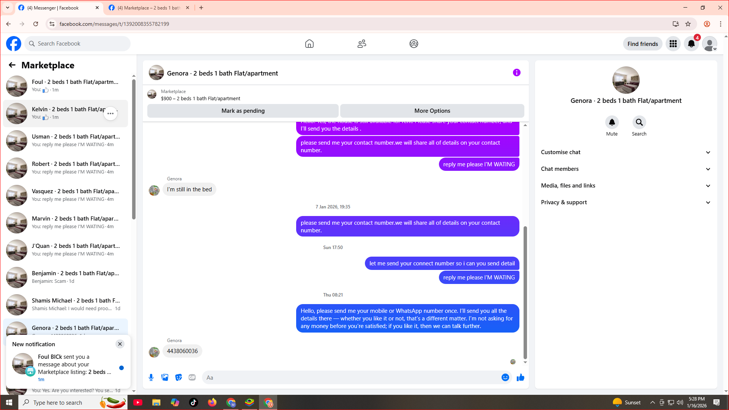Image resolution: width=729 pixels, height=410 pixels.
Task: Open the sticker picker icon
Action: pos(178,377)
